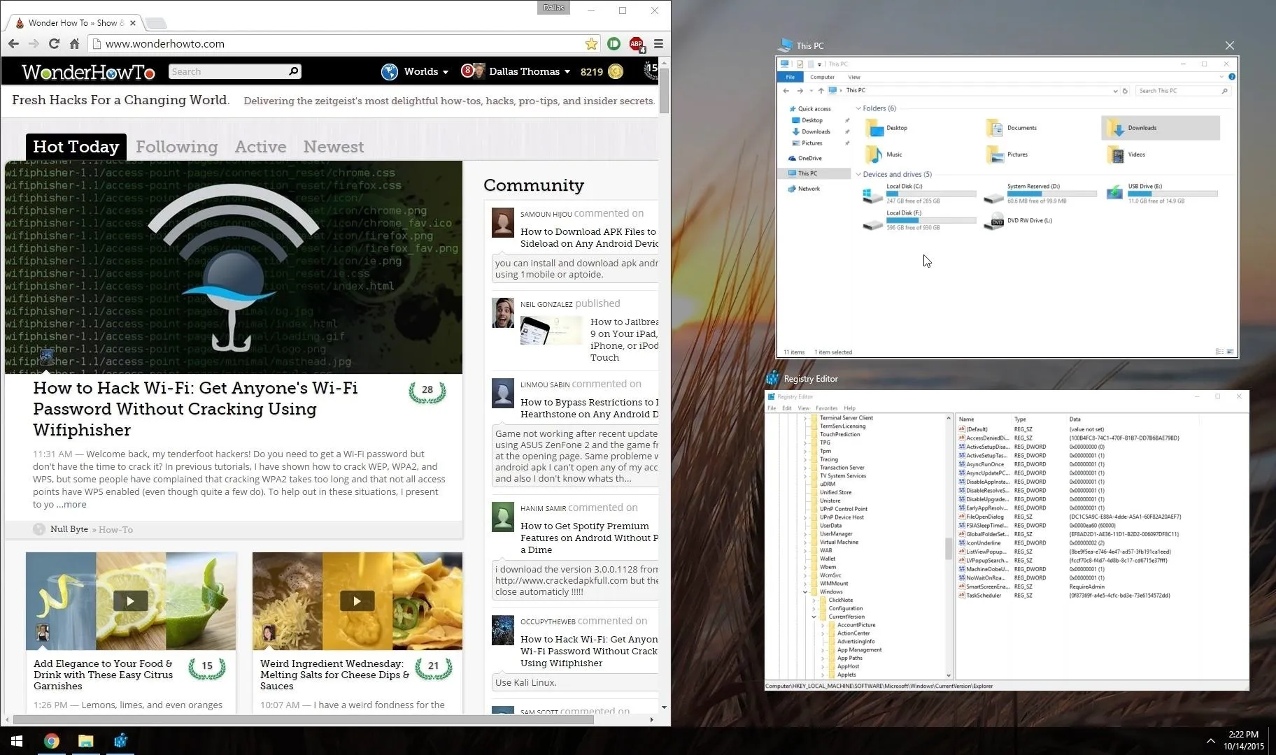The image size is (1276, 755).
Task: Select System Reserved (D:) drive
Action: point(1039,194)
